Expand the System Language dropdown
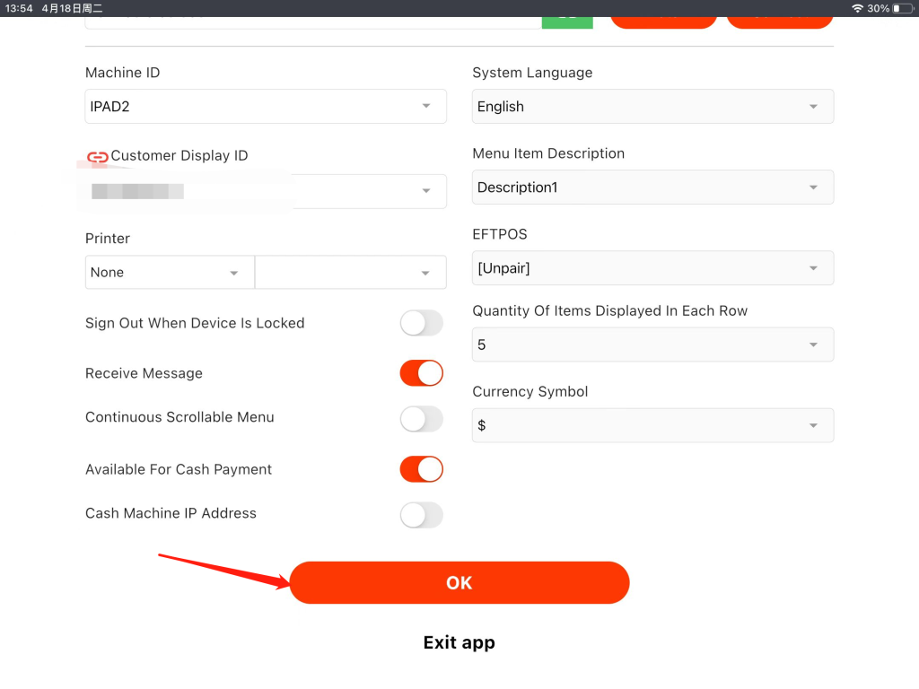This screenshot has width=919, height=689. coord(652,107)
